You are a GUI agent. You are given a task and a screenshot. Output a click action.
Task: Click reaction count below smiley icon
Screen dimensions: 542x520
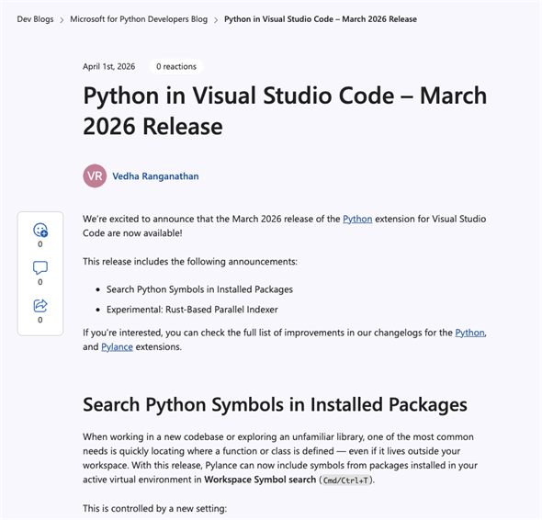pyautogui.click(x=40, y=244)
